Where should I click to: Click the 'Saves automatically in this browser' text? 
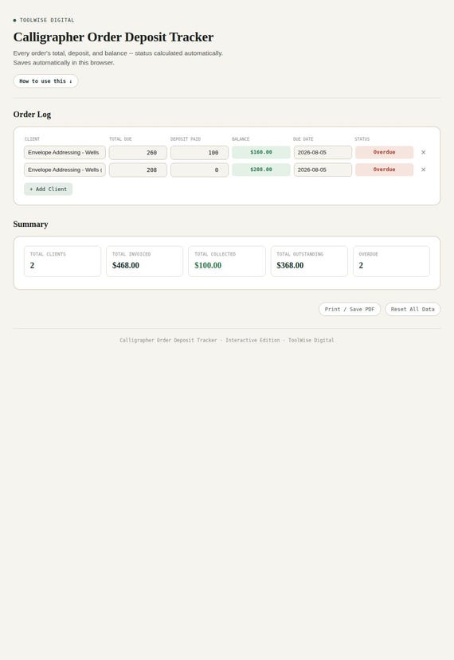[64, 63]
